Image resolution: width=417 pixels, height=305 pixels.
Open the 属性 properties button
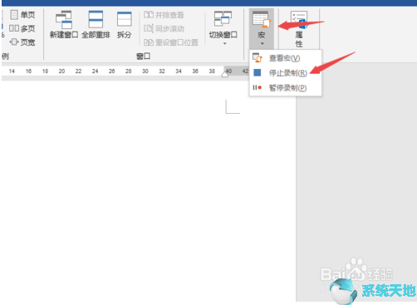click(299, 28)
